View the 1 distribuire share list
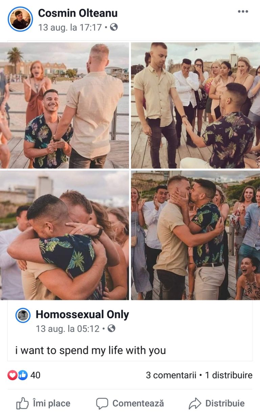Screen dimensions: 260x417 click(229, 375)
